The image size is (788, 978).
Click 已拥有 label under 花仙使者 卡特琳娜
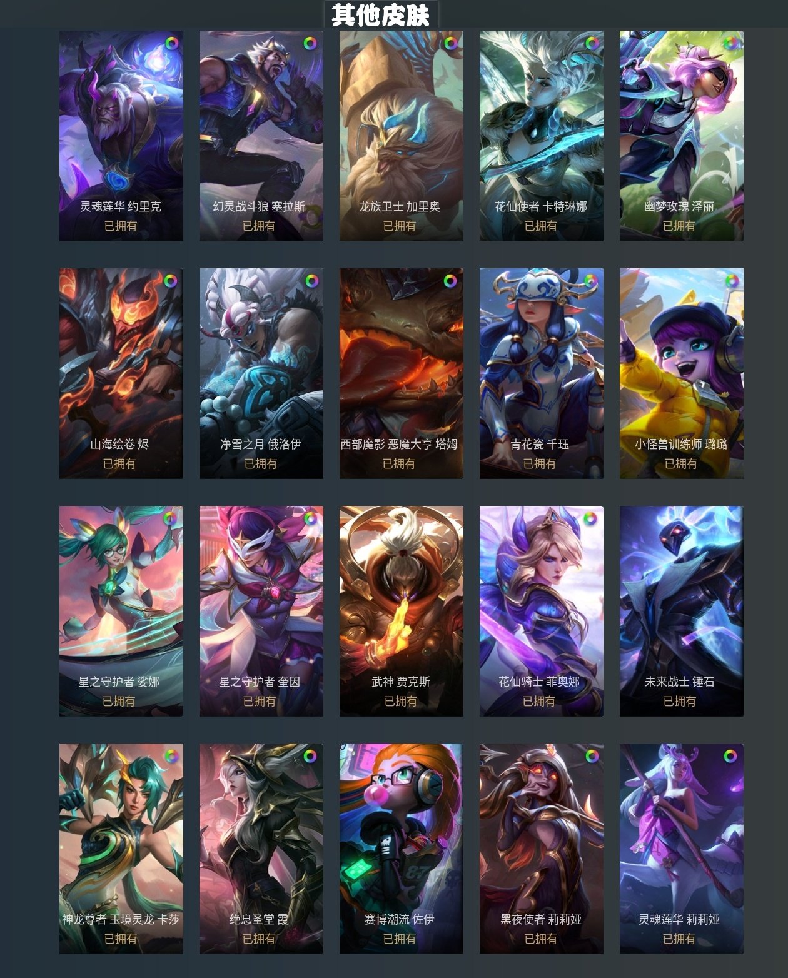[x=540, y=226]
